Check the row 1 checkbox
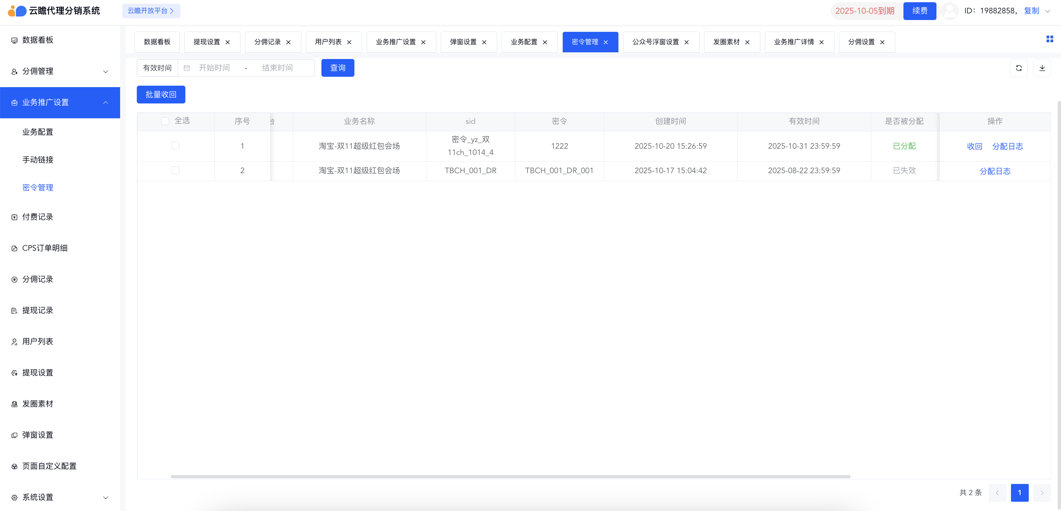 175,145
